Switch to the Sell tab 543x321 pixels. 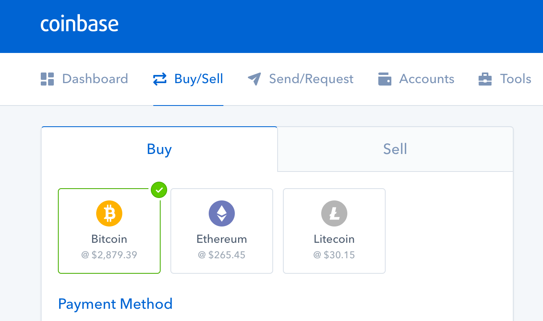[395, 149]
